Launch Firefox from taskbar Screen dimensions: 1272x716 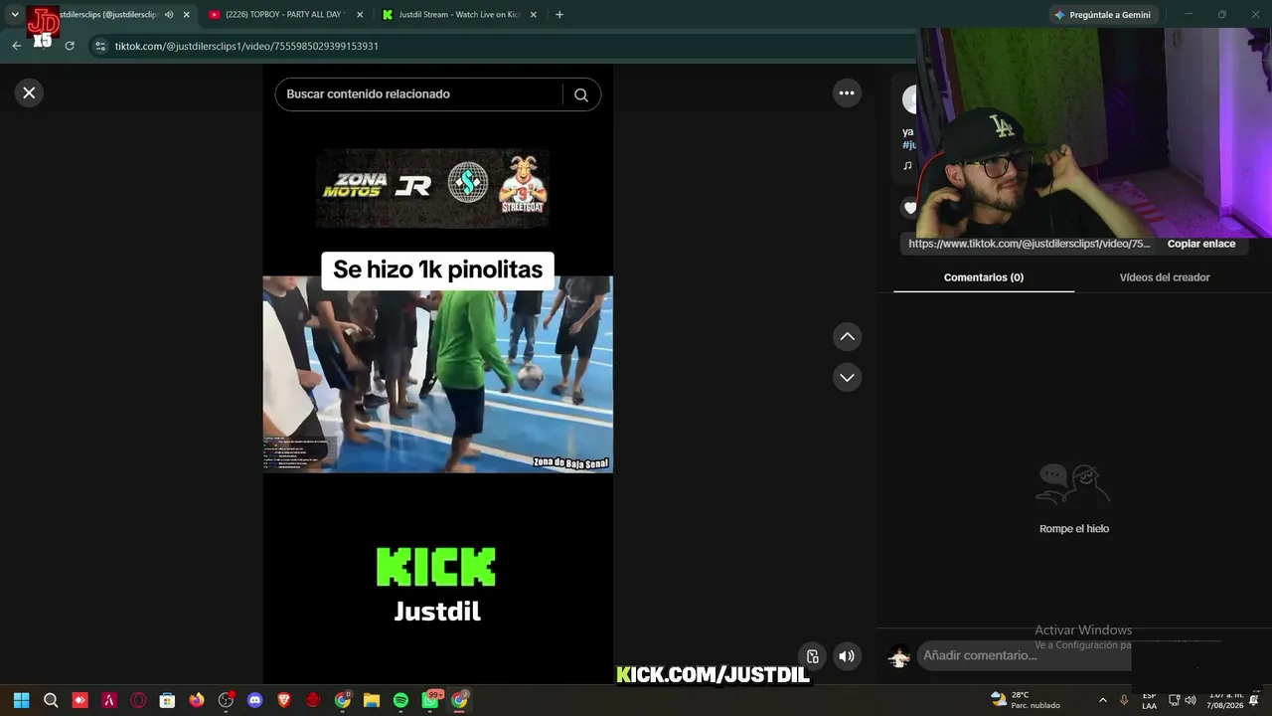click(197, 700)
